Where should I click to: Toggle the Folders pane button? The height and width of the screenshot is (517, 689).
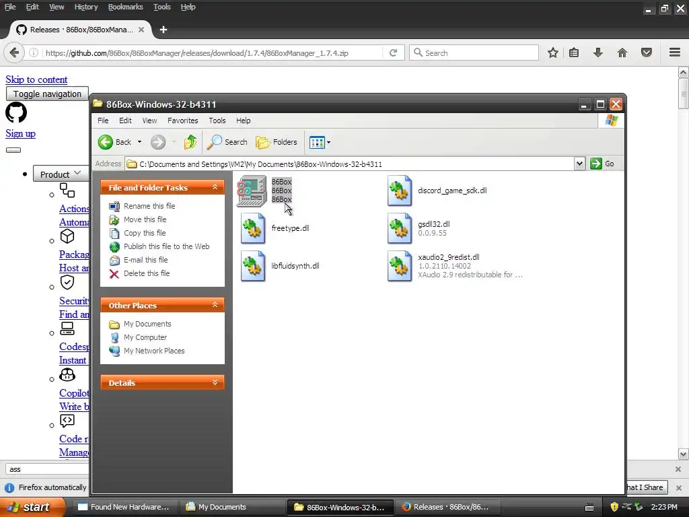coord(277,142)
